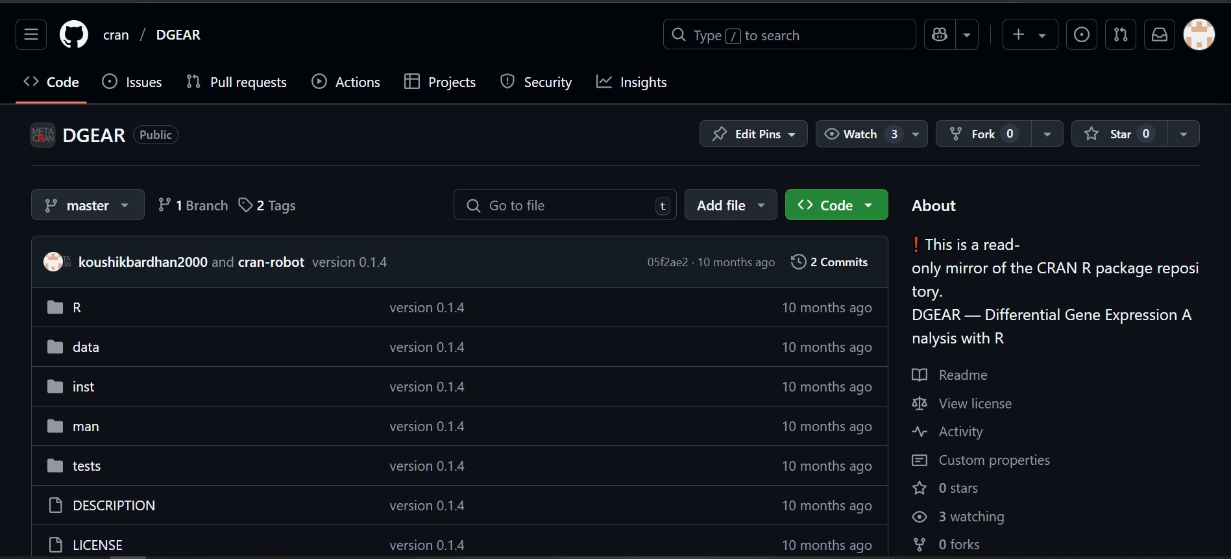This screenshot has width=1231, height=559.
Task: Click the latest commit message version 0.1.4
Action: tap(349, 262)
